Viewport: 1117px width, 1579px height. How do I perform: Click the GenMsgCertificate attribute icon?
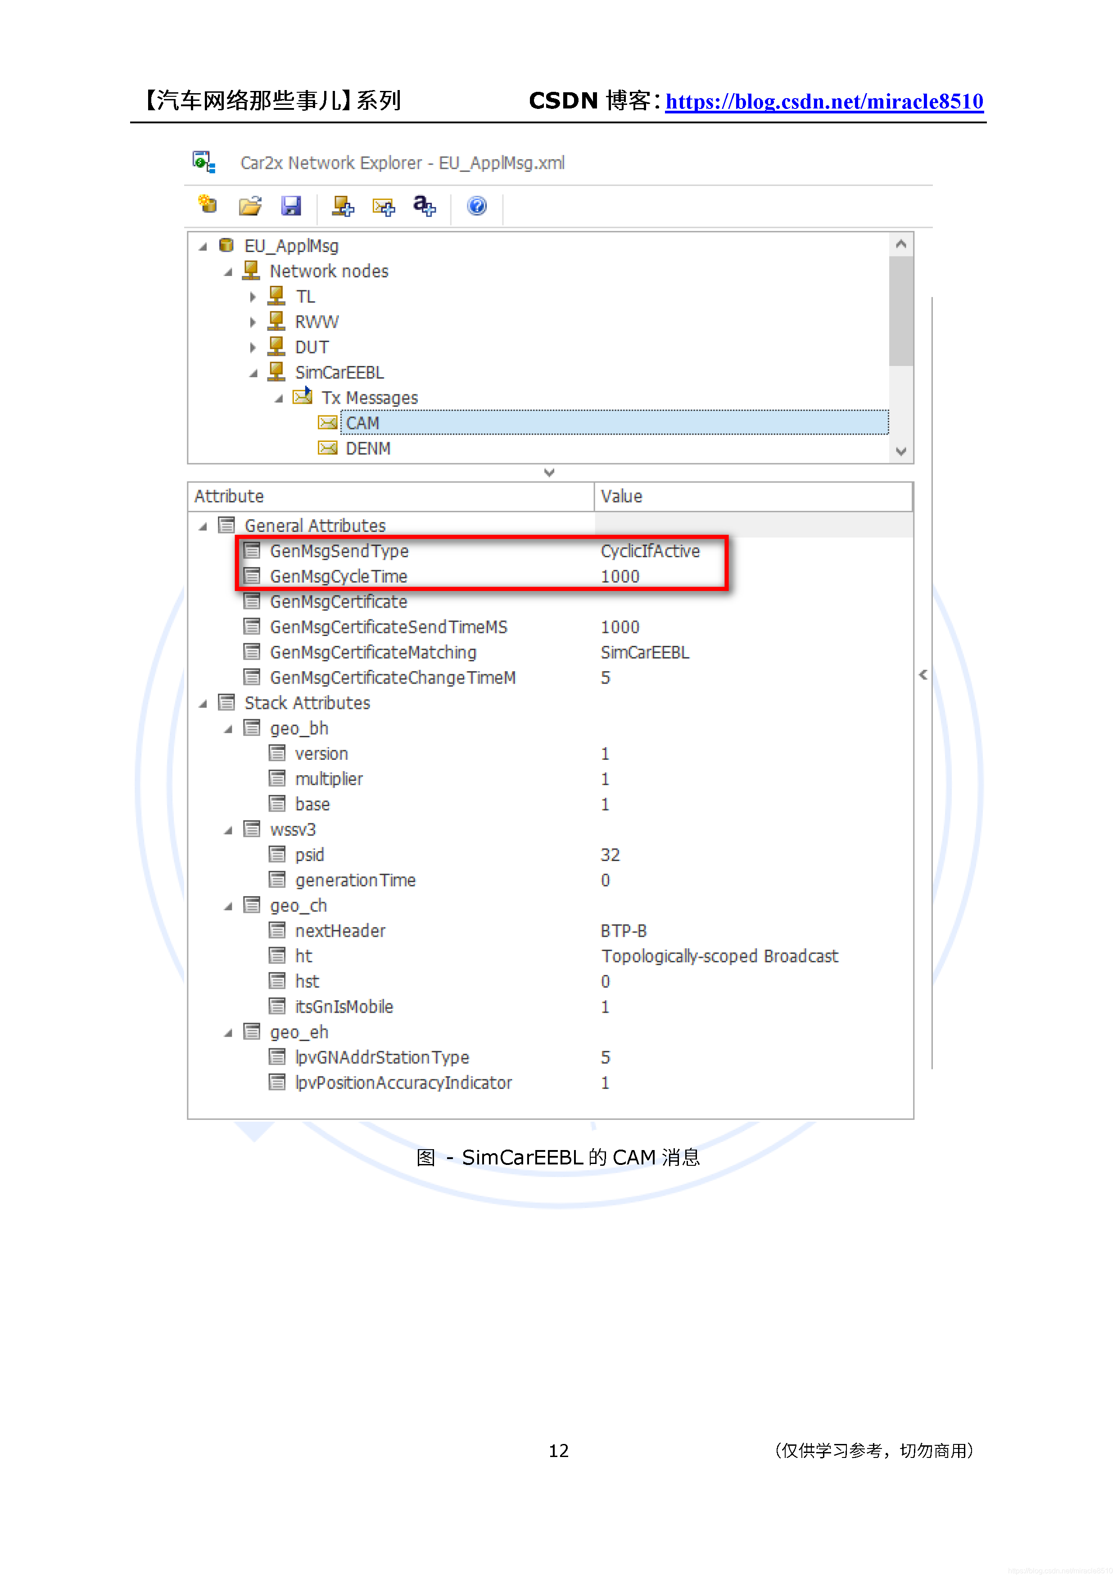252,601
